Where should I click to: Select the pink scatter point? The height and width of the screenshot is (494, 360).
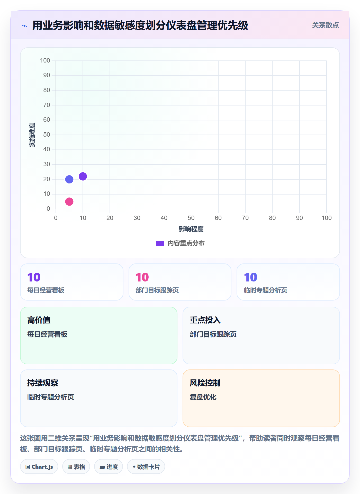[69, 201]
